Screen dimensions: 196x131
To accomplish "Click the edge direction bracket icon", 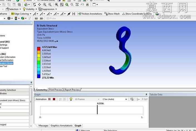I will [x=74, y=14].
